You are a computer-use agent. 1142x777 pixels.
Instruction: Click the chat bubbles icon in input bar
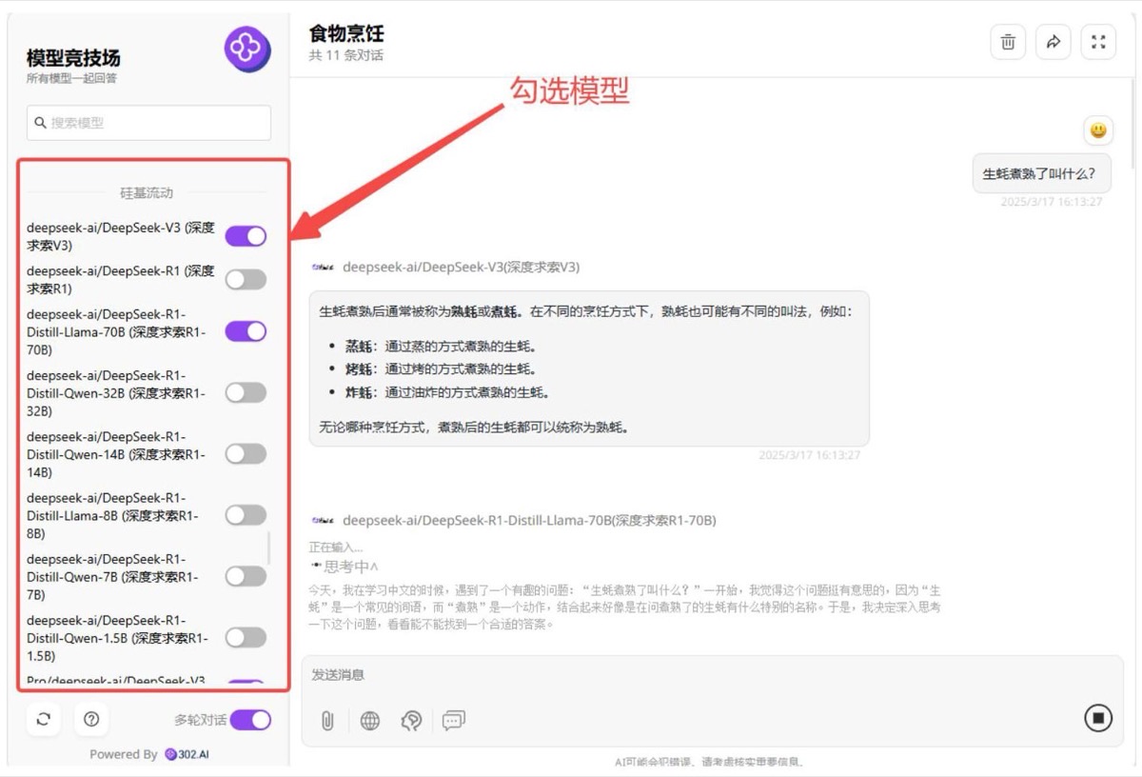(x=453, y=721)
